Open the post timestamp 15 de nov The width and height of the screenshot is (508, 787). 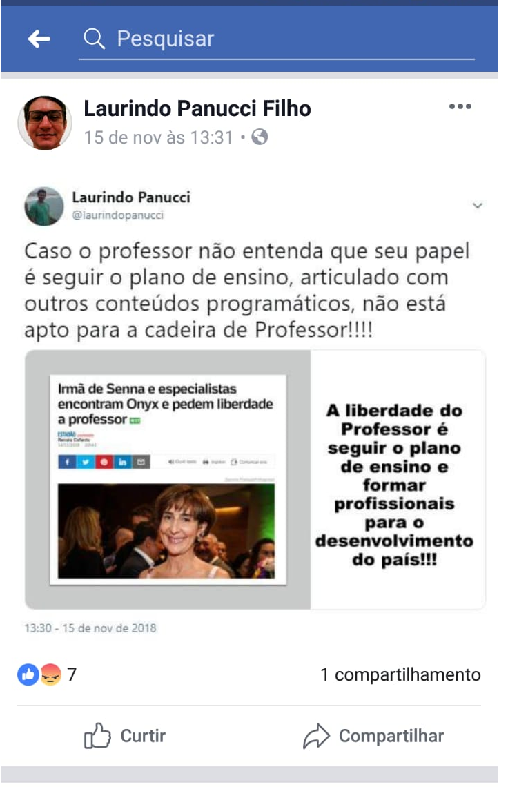pyautogui.click(x=158, y=137)
